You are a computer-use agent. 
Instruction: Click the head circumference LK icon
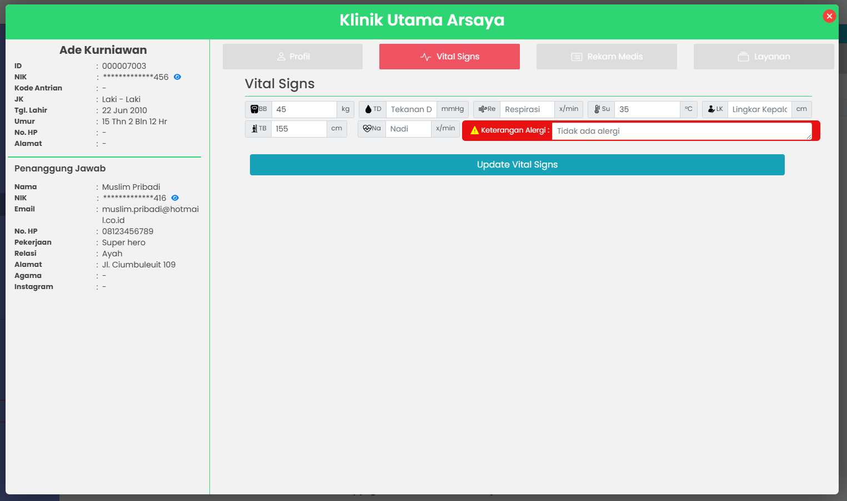coord(711,109)
